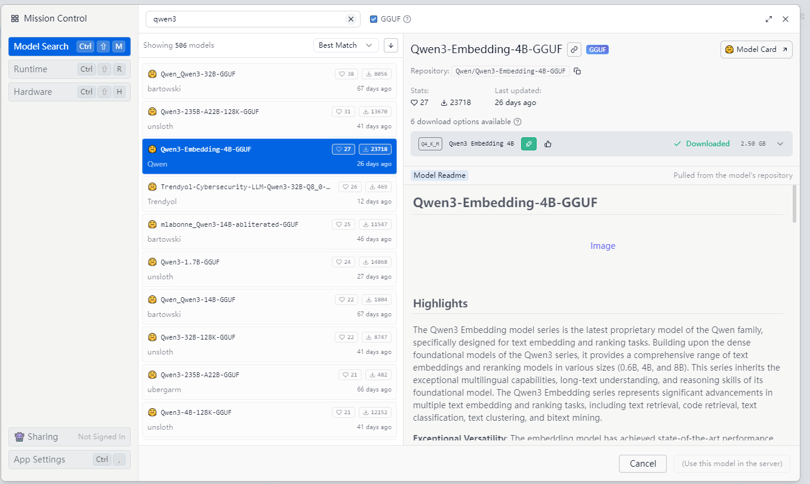
Task: Open the Best Match sort dropdown
Action: 346,45
